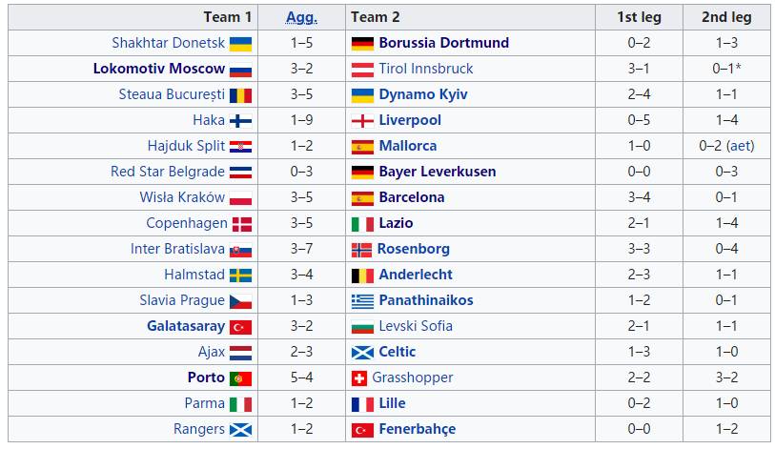The image size is (775, 449).
Task: Open the Borussia Dortmund link
Action: coord(443,43)
